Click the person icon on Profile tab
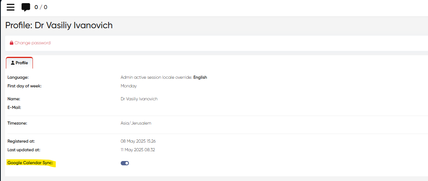This screenshot has height=181, width=428. pos(13,63)
